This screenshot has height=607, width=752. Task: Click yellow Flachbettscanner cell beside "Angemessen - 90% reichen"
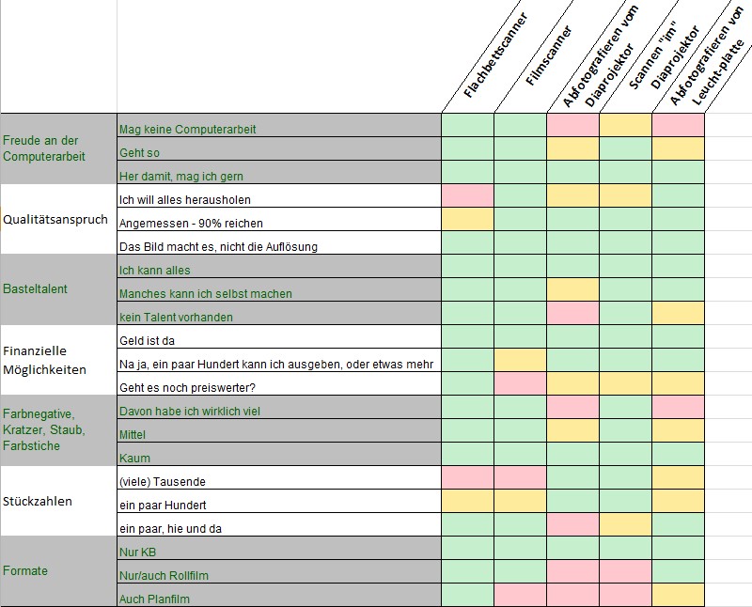pos(467,220)
